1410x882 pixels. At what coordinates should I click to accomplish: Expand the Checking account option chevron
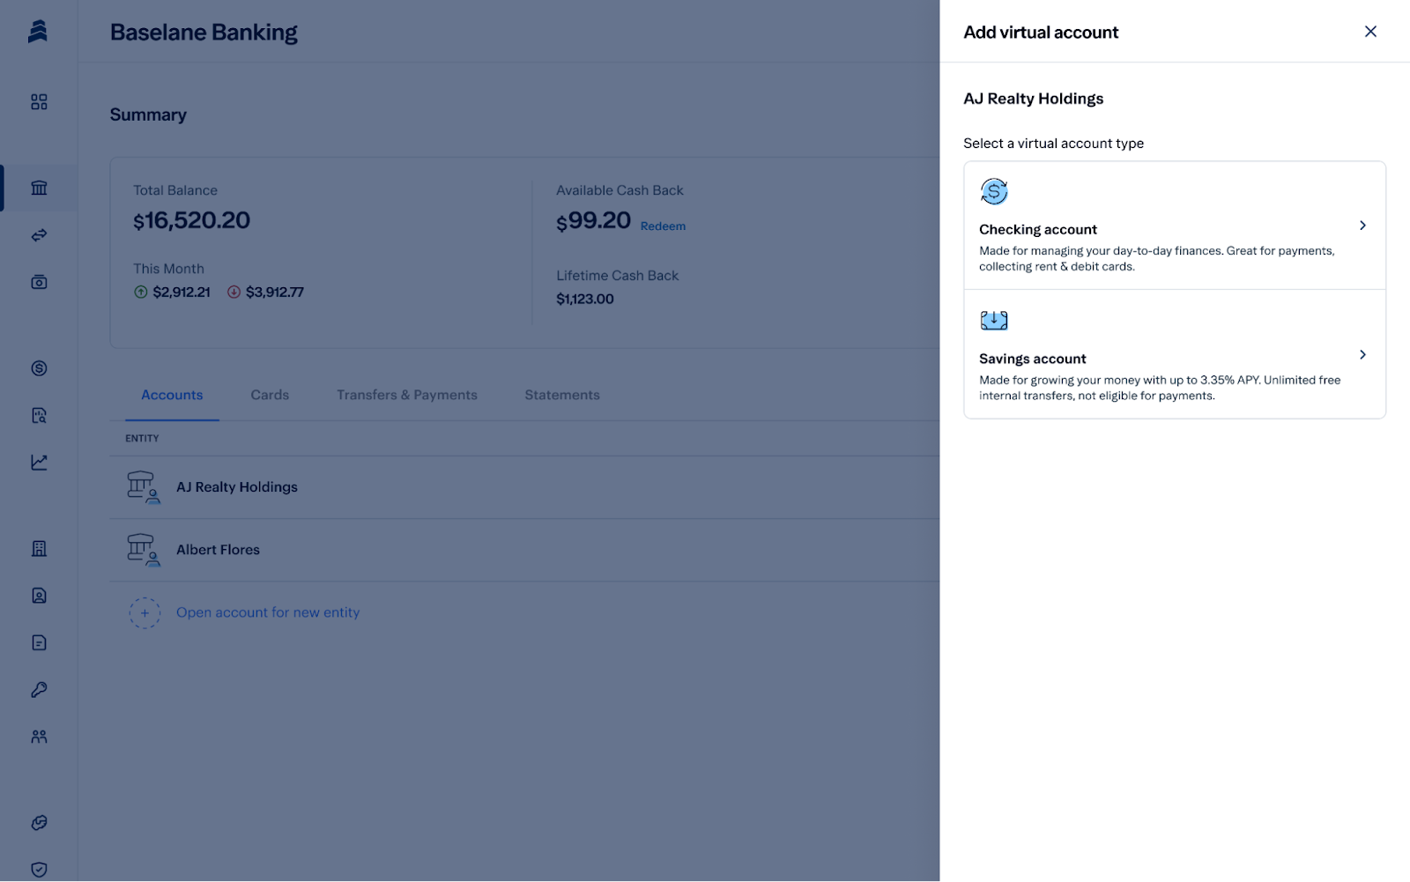click(x=1362, y=226)
